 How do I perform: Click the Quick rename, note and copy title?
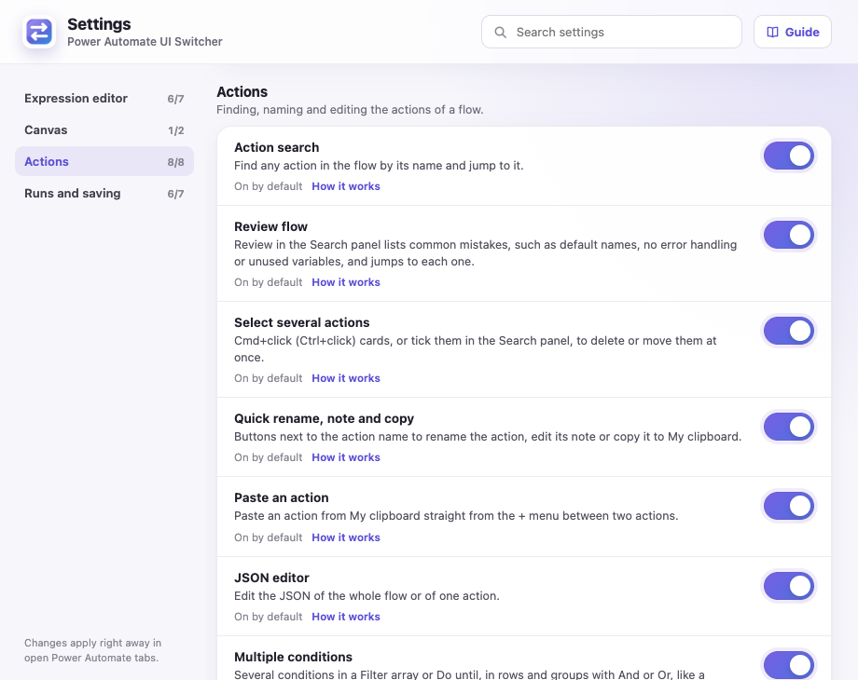click(324, 419)
